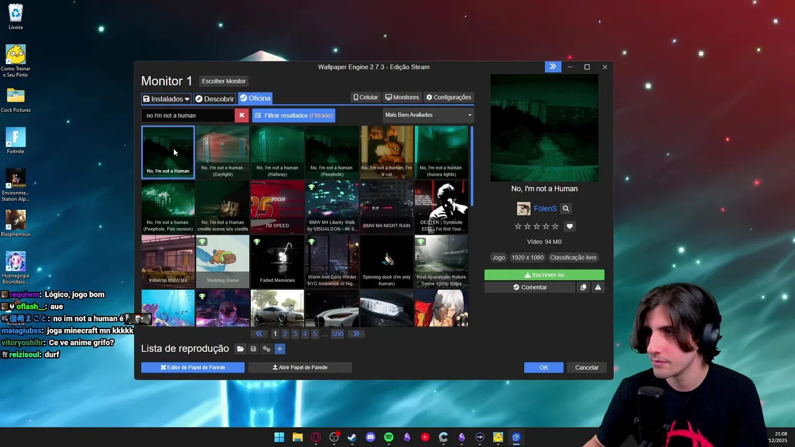Open Windows Start menu
Viewport: 795px width, 447px height.
[279, 437]
